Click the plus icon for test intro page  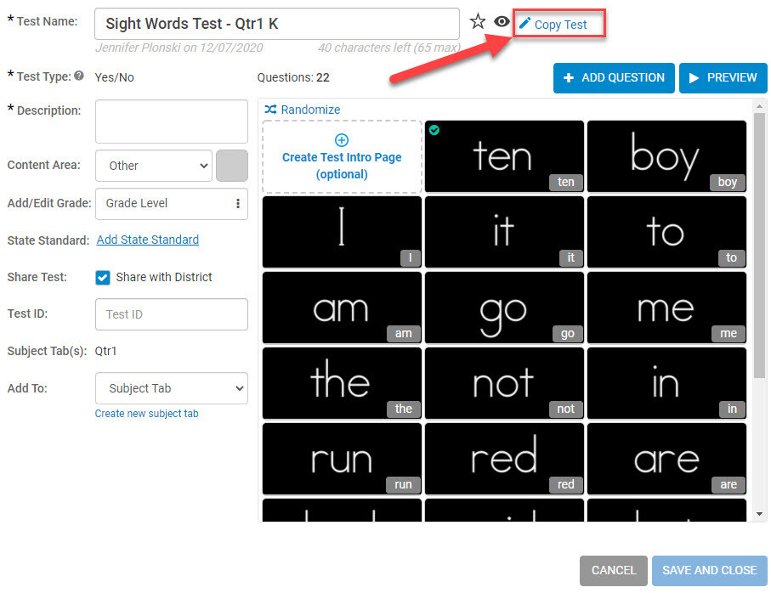click(x=342, y=140)
